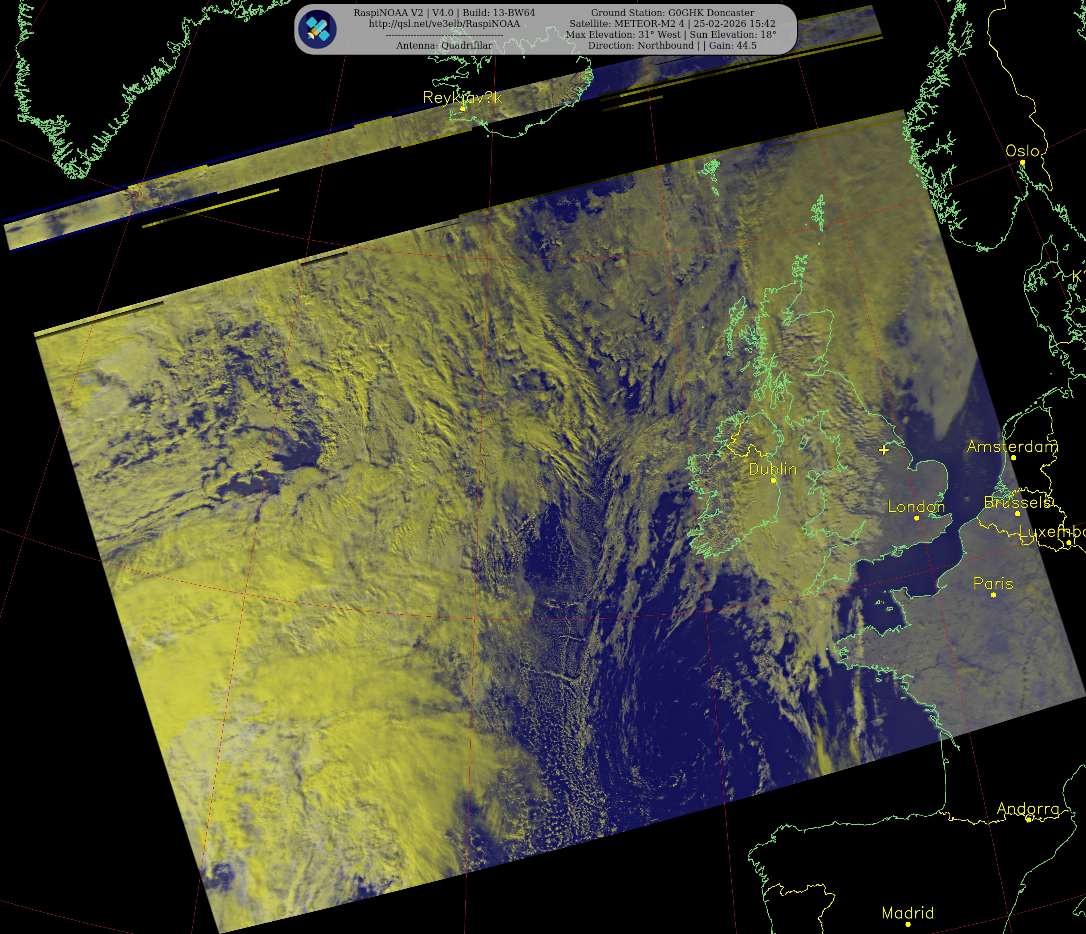Select the Brussels city marker dot
The width and height of the screenshot is (1086, 934).
[x=1017, y=513]
